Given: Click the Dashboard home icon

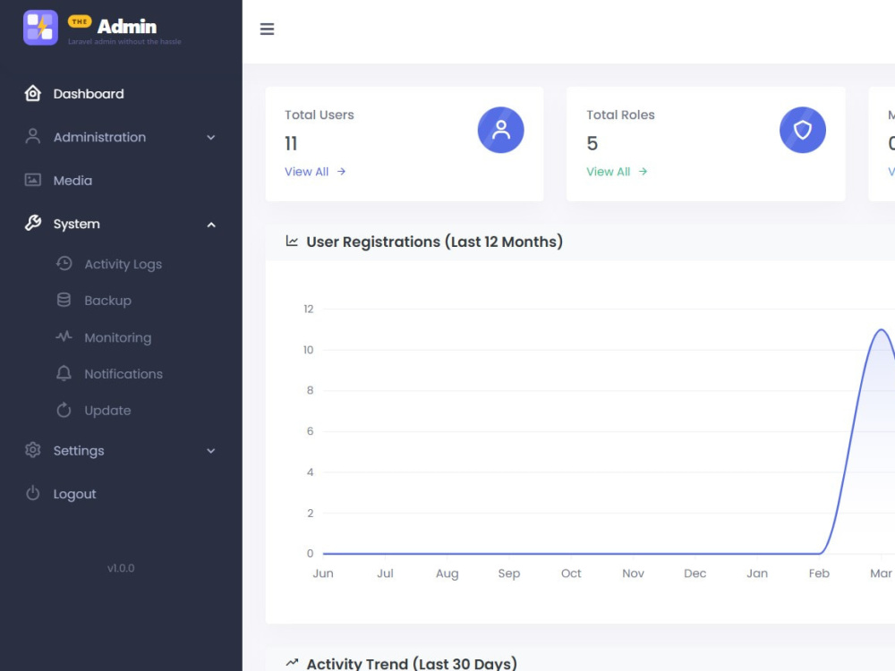Looking at the screenshot, I should pyautogui.click(x=32, y=94).
